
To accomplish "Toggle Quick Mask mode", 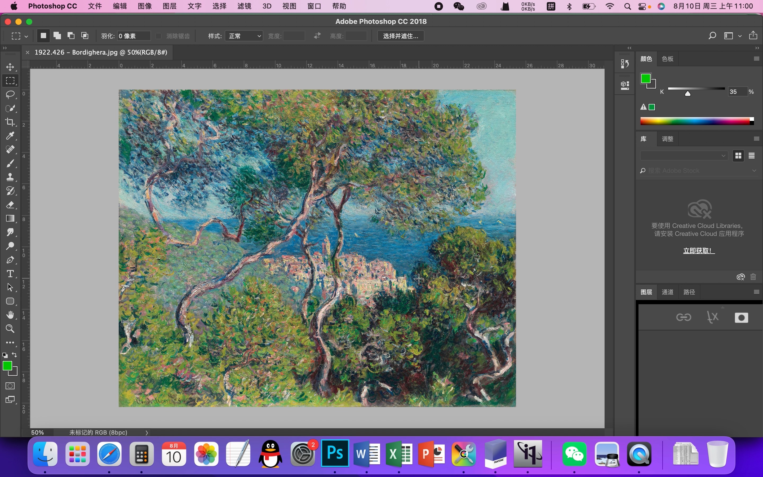I will tap(10, 386).
